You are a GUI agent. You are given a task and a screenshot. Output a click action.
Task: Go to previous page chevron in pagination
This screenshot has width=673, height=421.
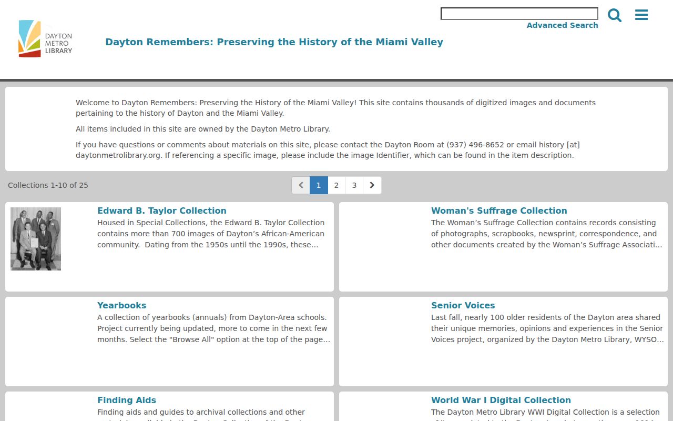[301, 185]
